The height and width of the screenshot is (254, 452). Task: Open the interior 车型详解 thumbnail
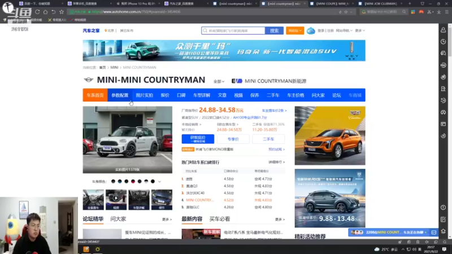[x=139, y=199]
